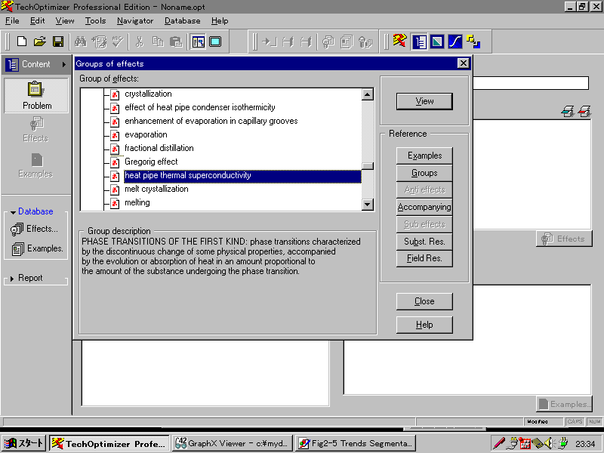Click the Subst. Res. button
Image resolution: width=604 pixels, height=453 pixels.
tap(424, 242)
